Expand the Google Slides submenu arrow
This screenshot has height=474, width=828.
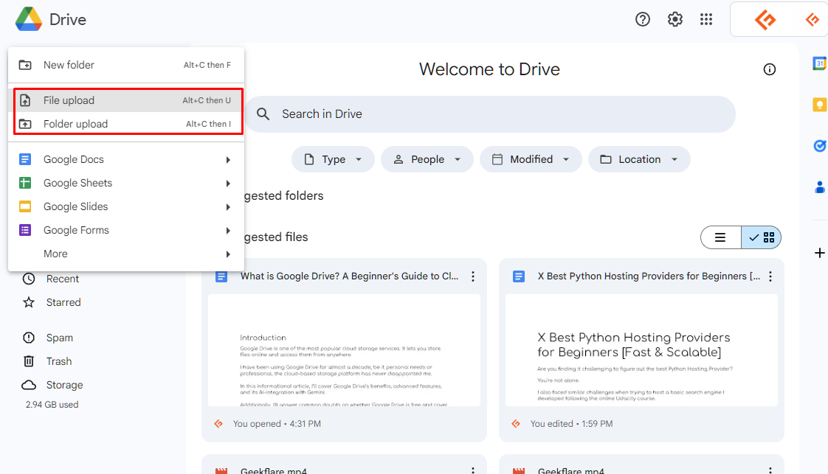[x=228, y=207]
